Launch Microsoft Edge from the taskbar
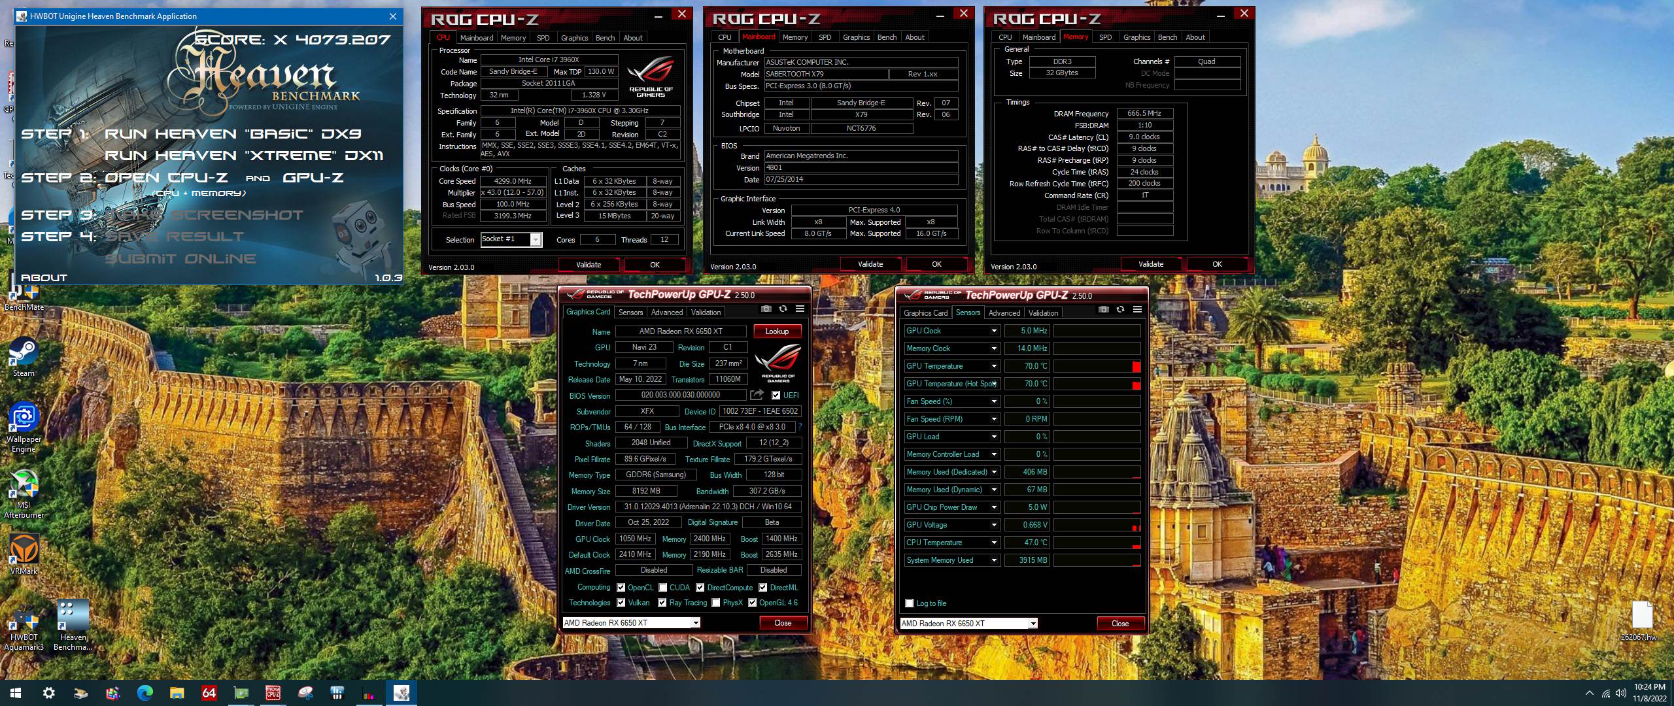The image size is (1674, 706). [x=145, y=693]
